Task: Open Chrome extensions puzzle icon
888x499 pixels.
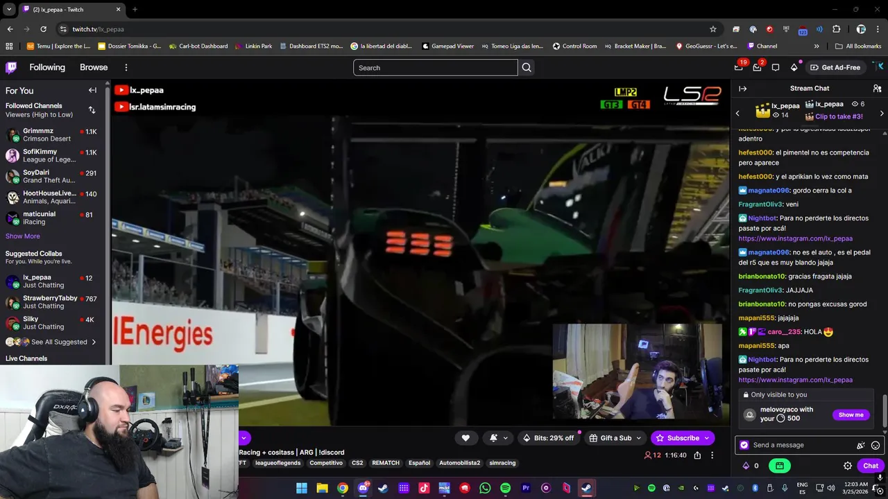Action: point(836,29)
